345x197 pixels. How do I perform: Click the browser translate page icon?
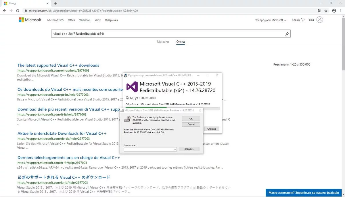[319, 11]
